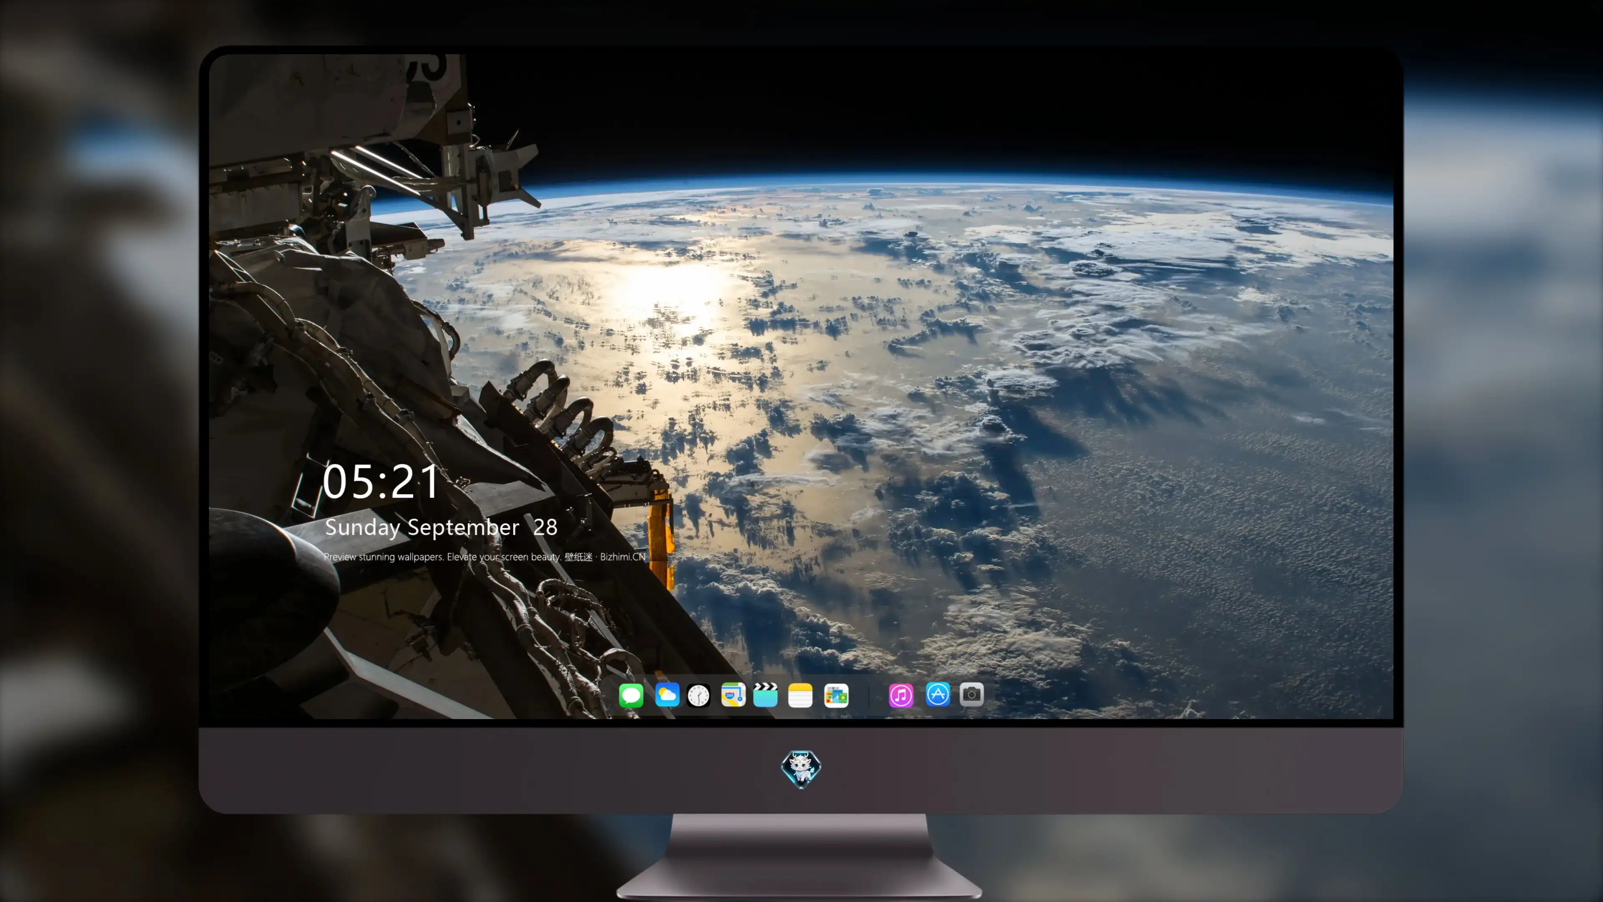This screenshot has height=902, width=1603.
Task: Open the Maps app in the dock
Action: [x=733, y=695]
